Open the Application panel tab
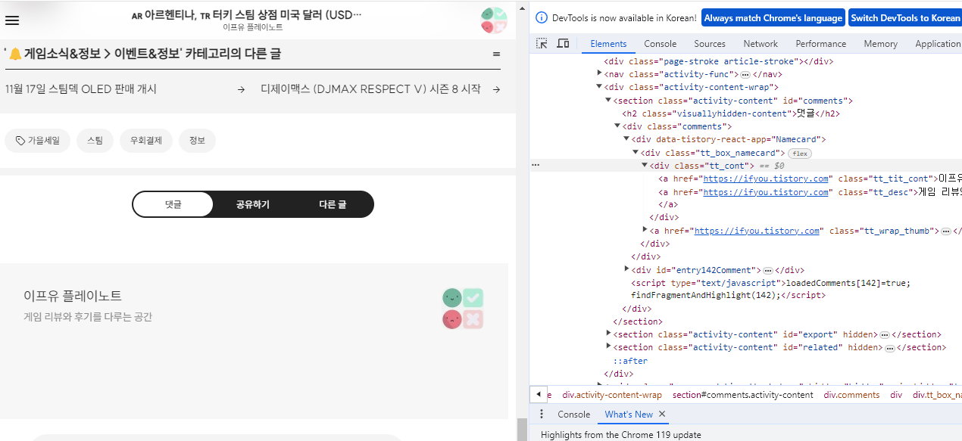This screenshot has height=441, width=962. click(938, 44)
